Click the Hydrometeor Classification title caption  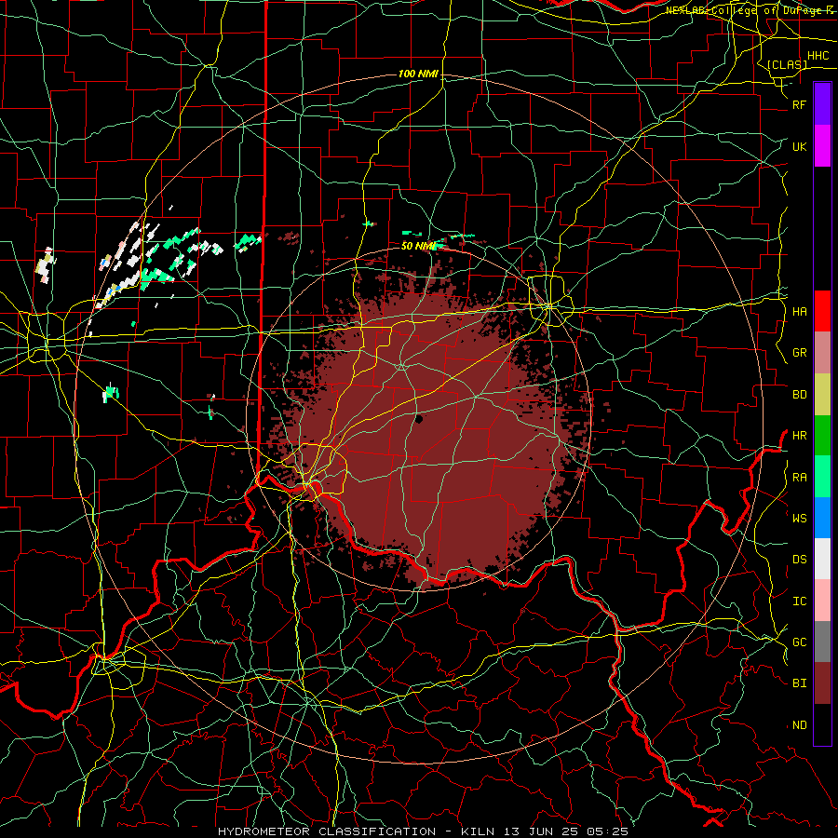pos(423,831)
